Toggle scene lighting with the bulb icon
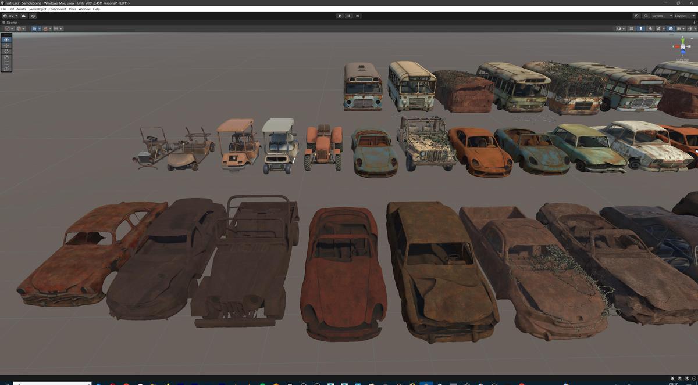698x385 pixels. point(641,28)
